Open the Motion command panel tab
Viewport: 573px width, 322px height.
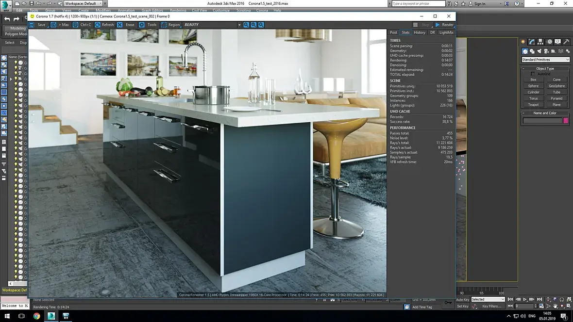(x=549, y=42)
